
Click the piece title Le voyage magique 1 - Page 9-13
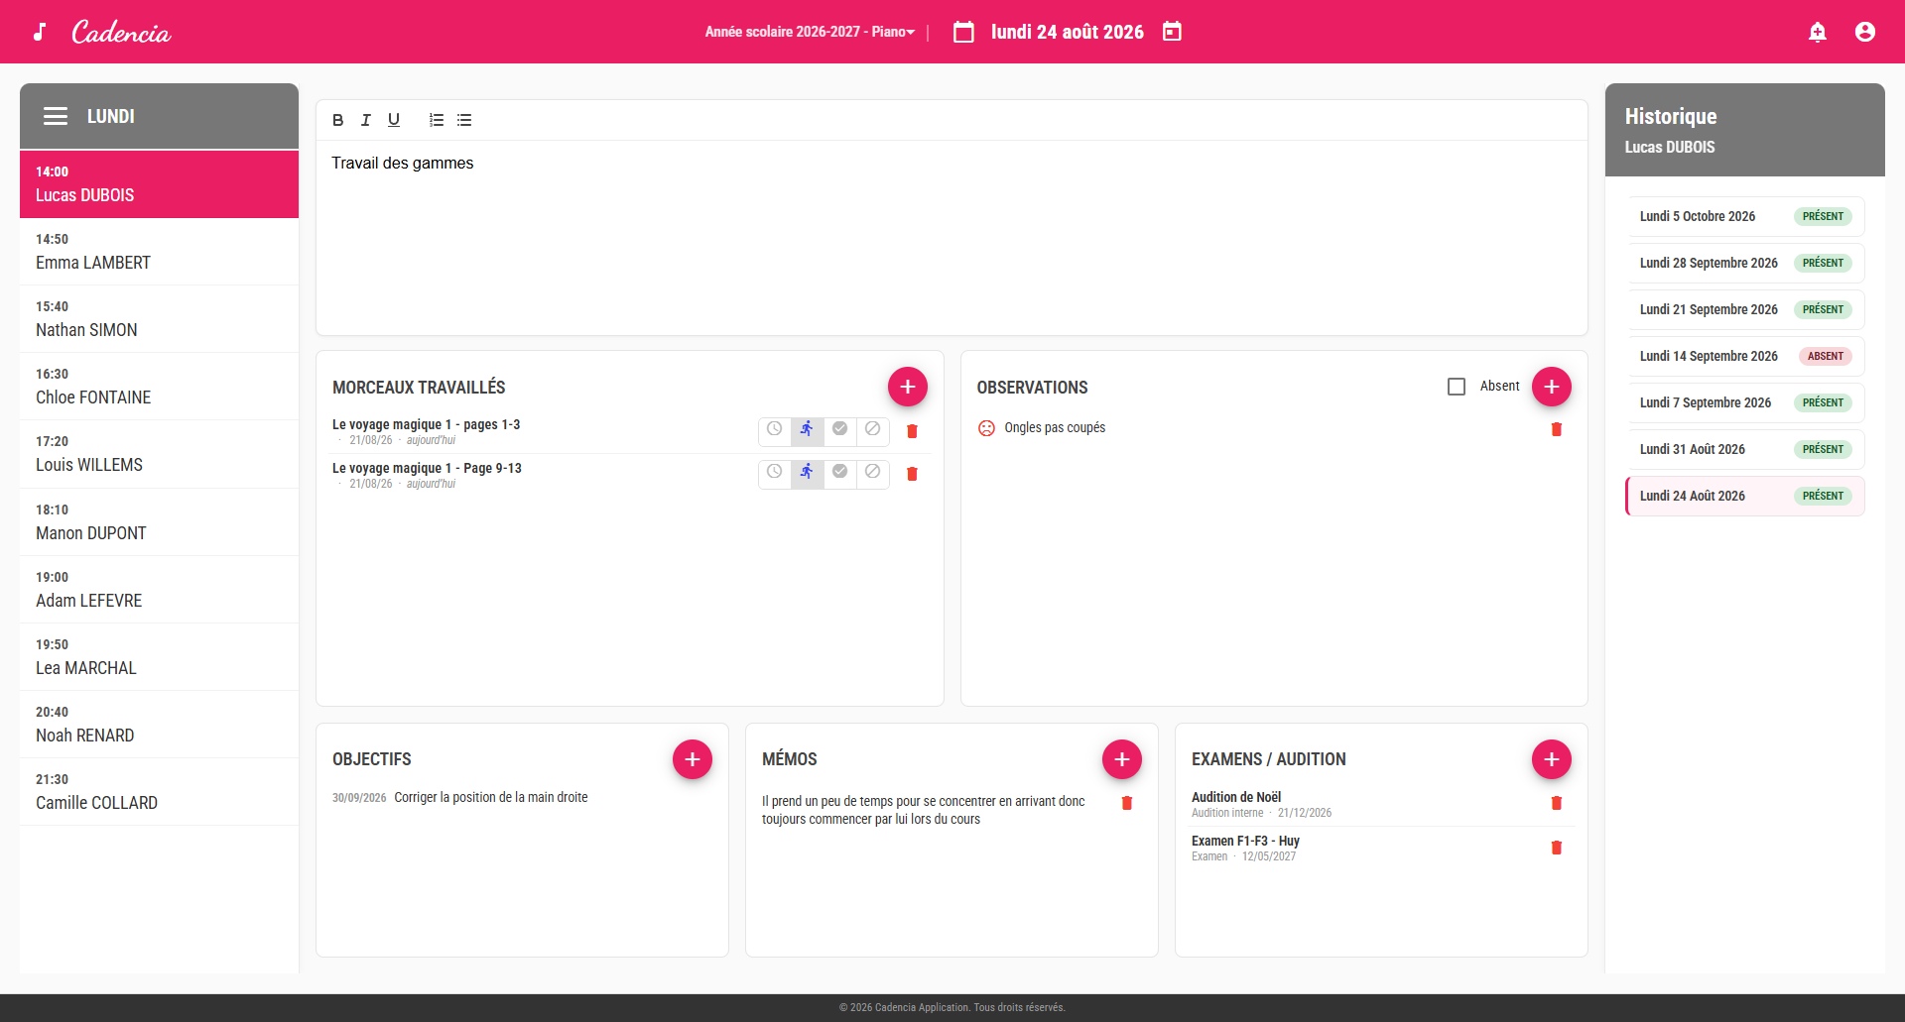point(427,468)
